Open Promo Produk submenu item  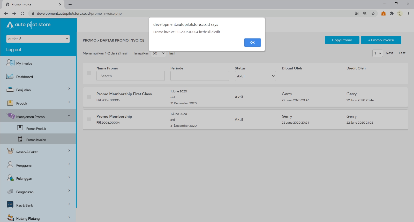coord(36,129)
